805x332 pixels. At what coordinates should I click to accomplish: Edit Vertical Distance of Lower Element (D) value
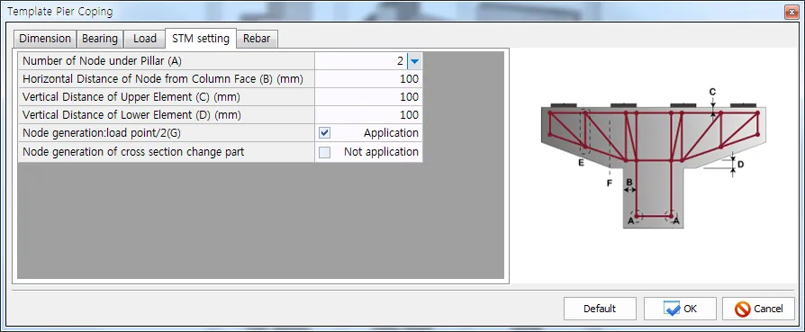point(368,115)
